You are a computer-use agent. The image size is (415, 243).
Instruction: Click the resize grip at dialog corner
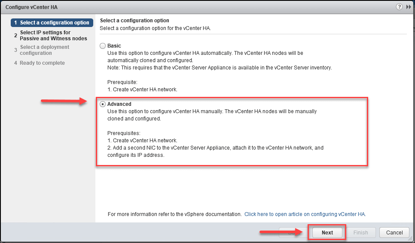point(410,239)
